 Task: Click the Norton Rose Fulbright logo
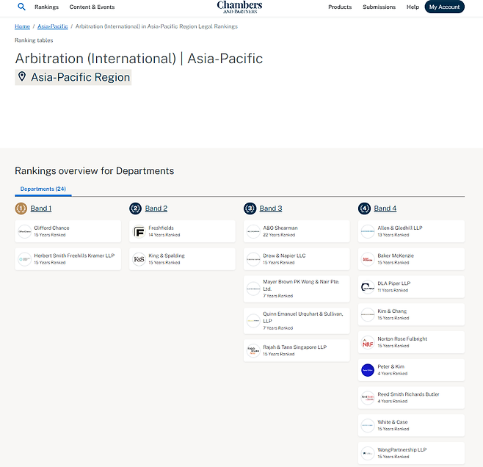368,343
